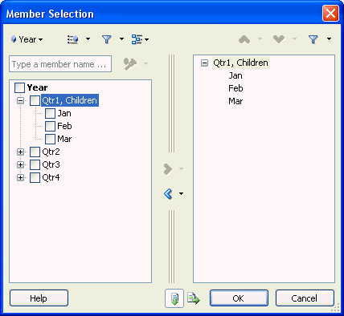Viewport: 344px width, 316px height.
Task: Open the Year dimension selector
Action: 27,39
